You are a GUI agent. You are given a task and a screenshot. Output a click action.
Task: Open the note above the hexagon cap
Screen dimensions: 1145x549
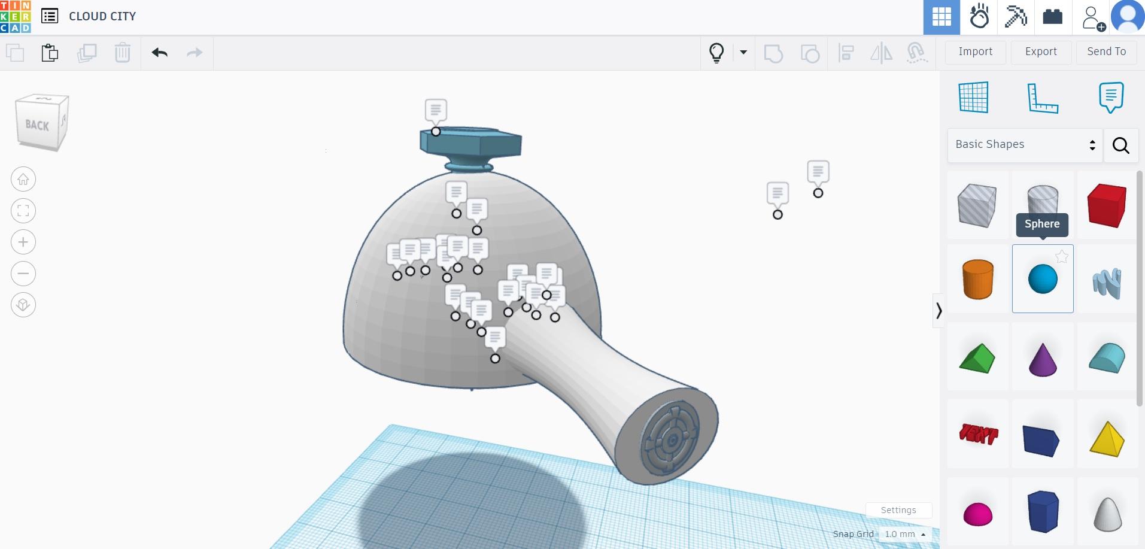pos(436,111)
